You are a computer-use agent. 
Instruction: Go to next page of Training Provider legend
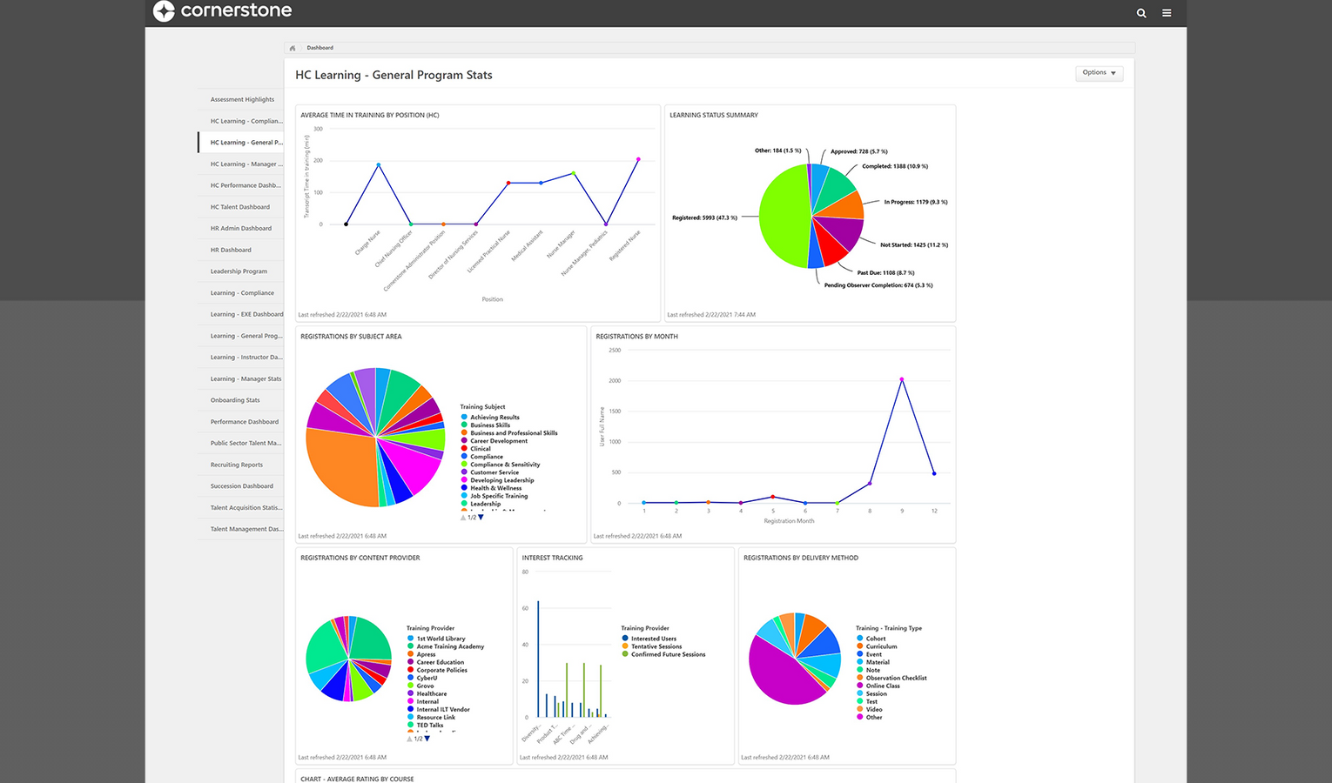(427, 739)
